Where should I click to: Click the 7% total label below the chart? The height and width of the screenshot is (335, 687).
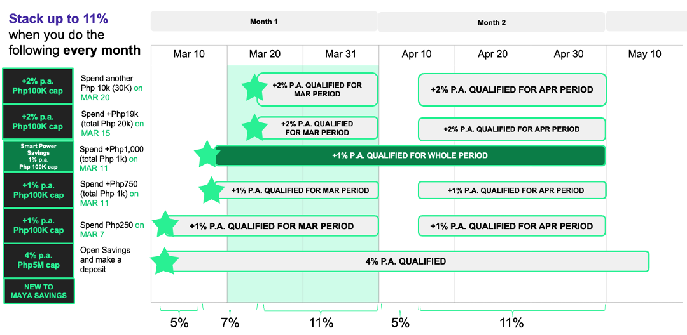pyautogui.click(x=230, y=322)
